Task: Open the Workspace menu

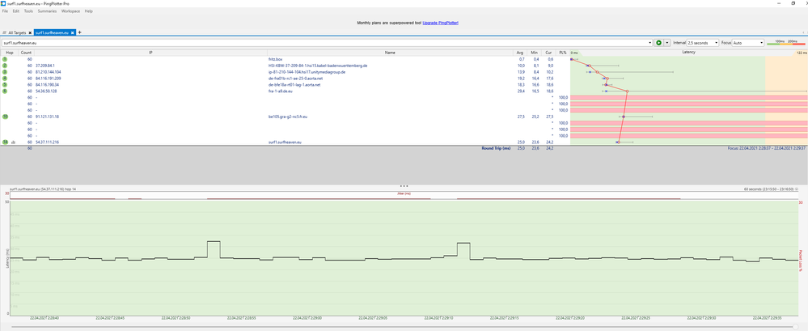Action: point(70,11)
